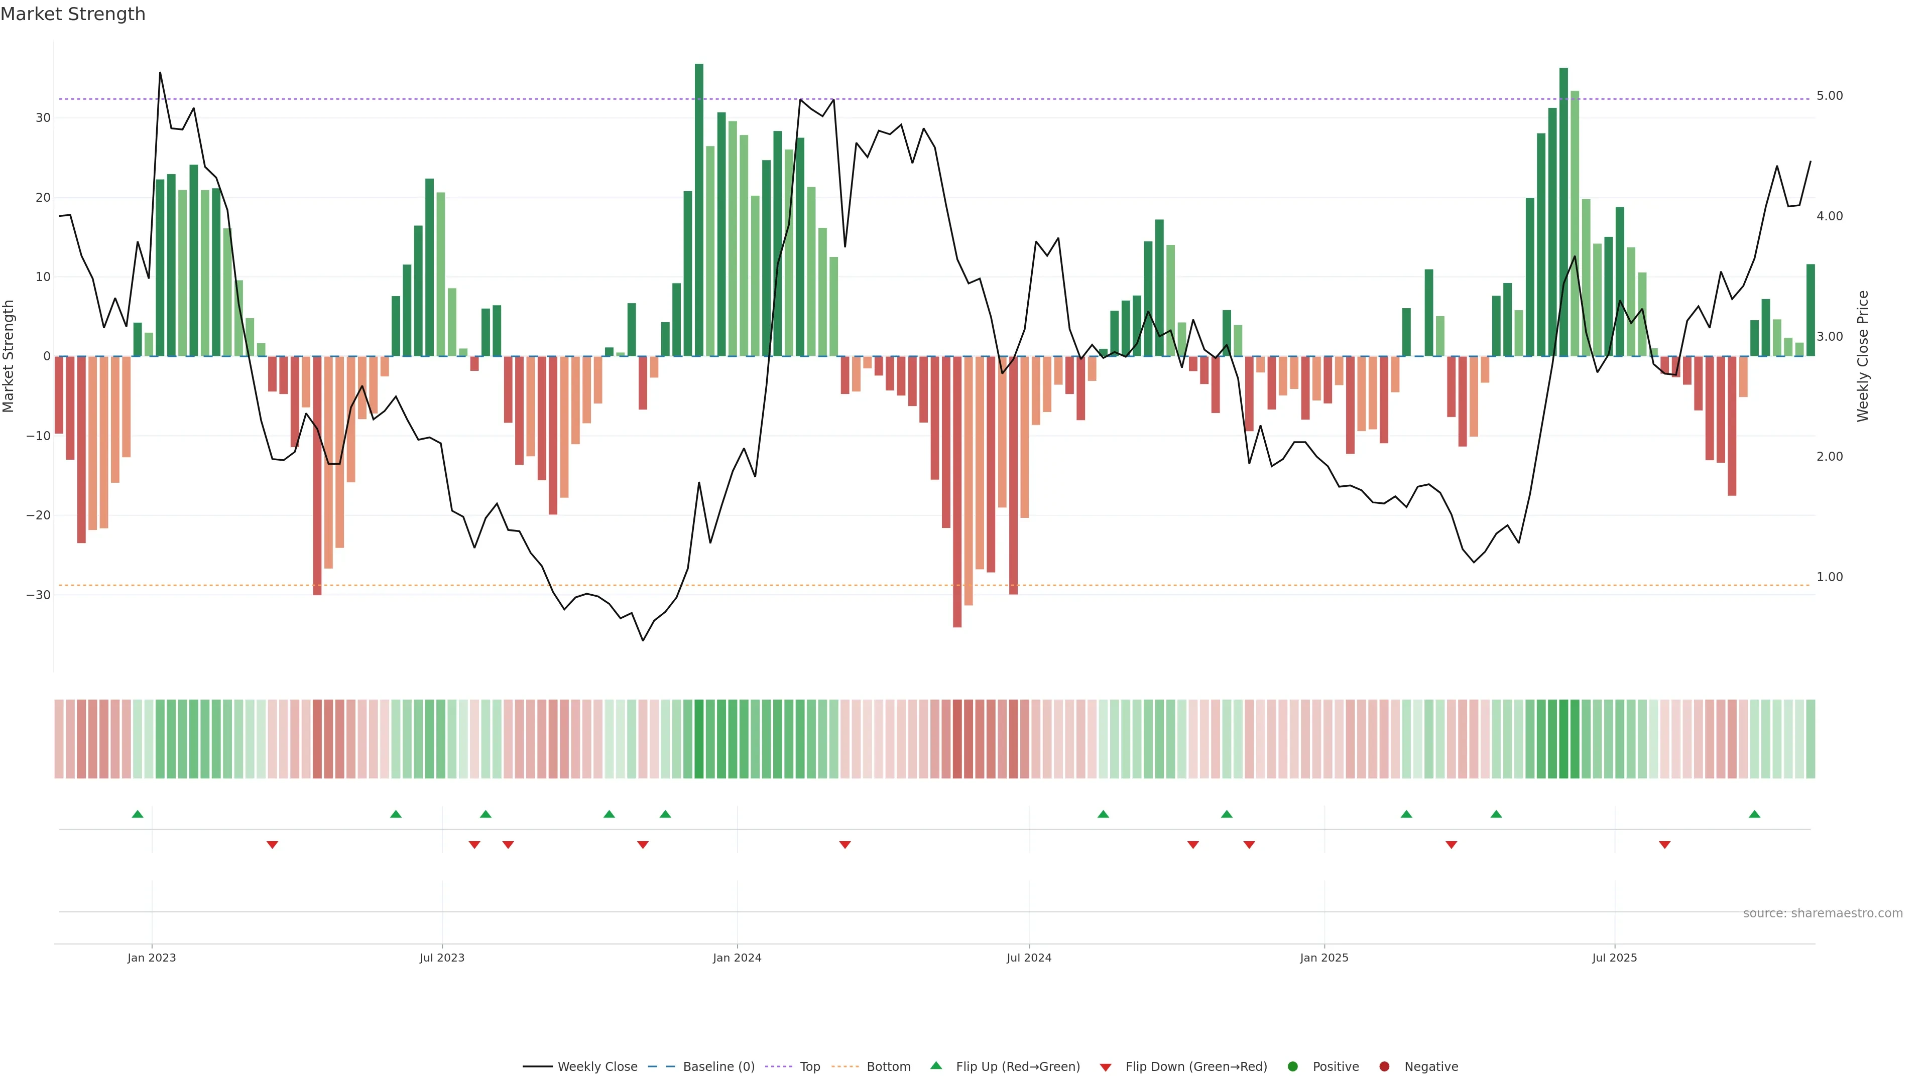This screenshot has width=1928, height=1084.
Task: Click the Jan 2024 x-axis label
Action: point(737,958)
